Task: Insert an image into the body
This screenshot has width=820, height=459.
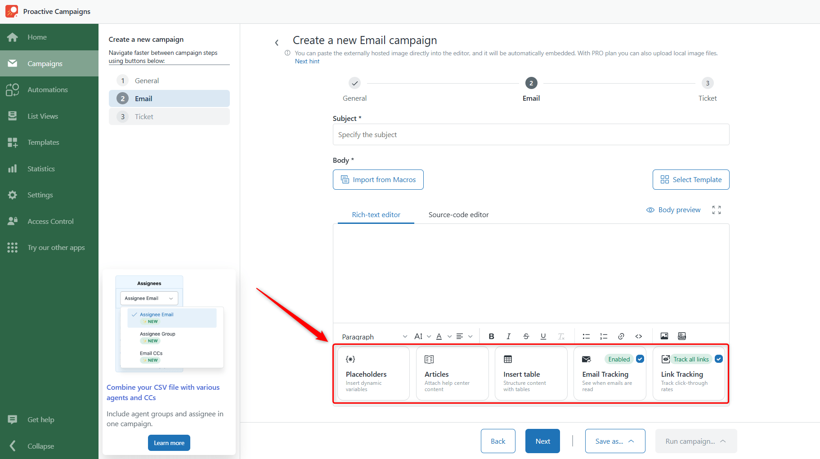Action: pos(664,336)
